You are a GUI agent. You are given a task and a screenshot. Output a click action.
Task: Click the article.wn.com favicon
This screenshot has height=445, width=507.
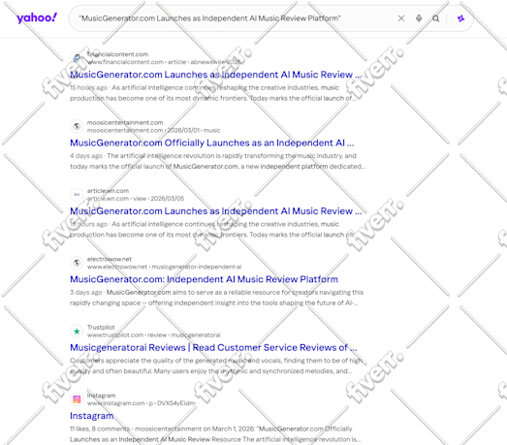[77, 194]
